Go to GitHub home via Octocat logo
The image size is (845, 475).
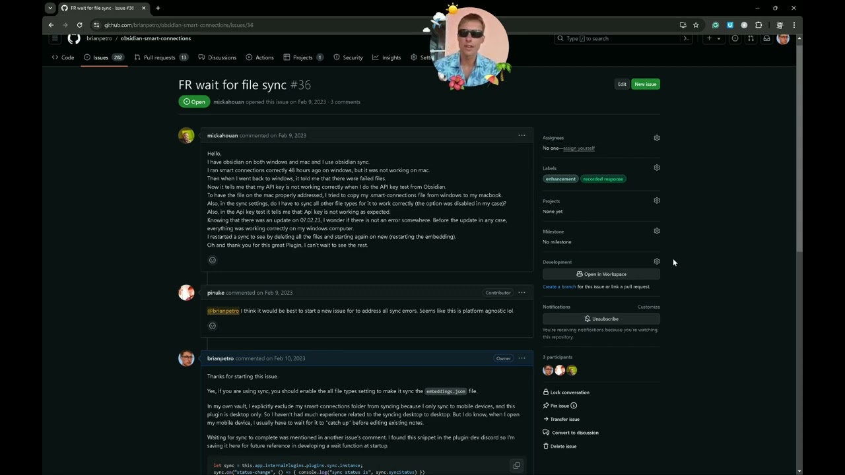[74, 38]
